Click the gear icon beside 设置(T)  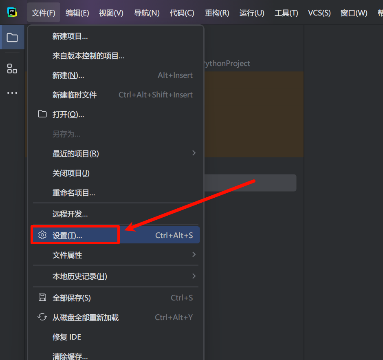pyautogui.click(x=42, y=235)
